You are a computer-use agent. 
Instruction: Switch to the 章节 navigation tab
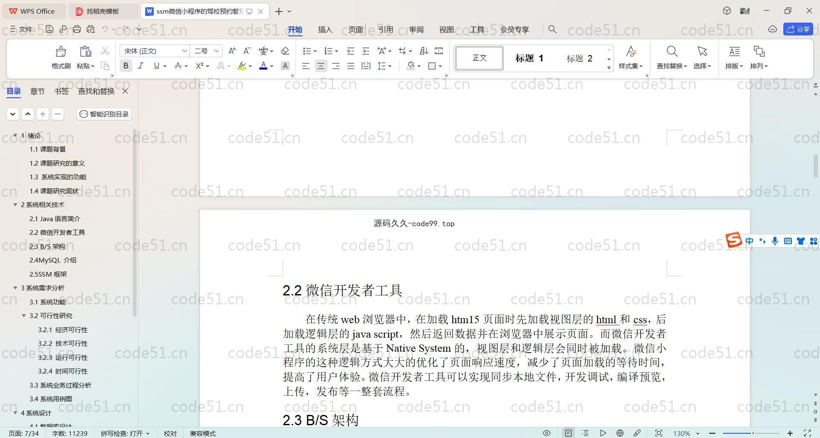click(37, 91)
